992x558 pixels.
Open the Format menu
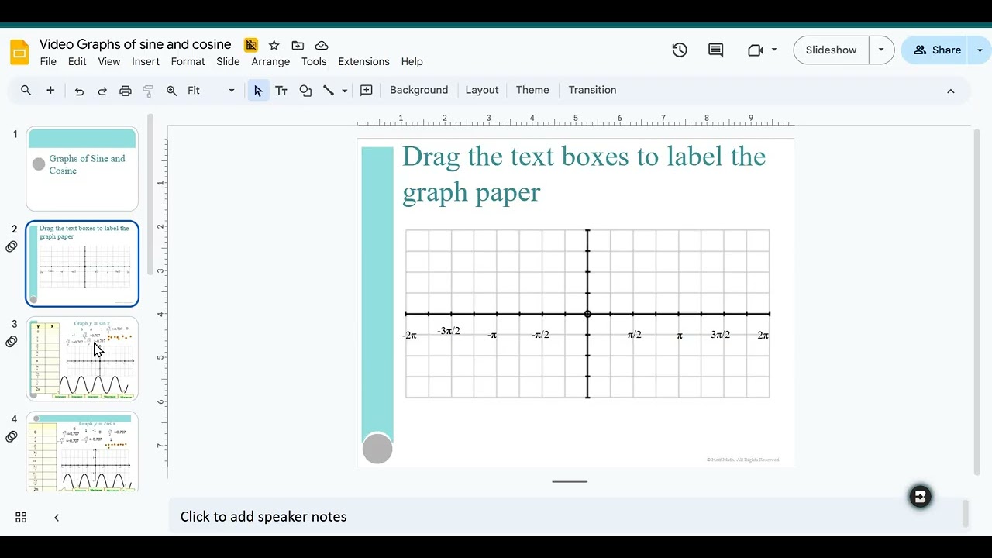(188, 62)
